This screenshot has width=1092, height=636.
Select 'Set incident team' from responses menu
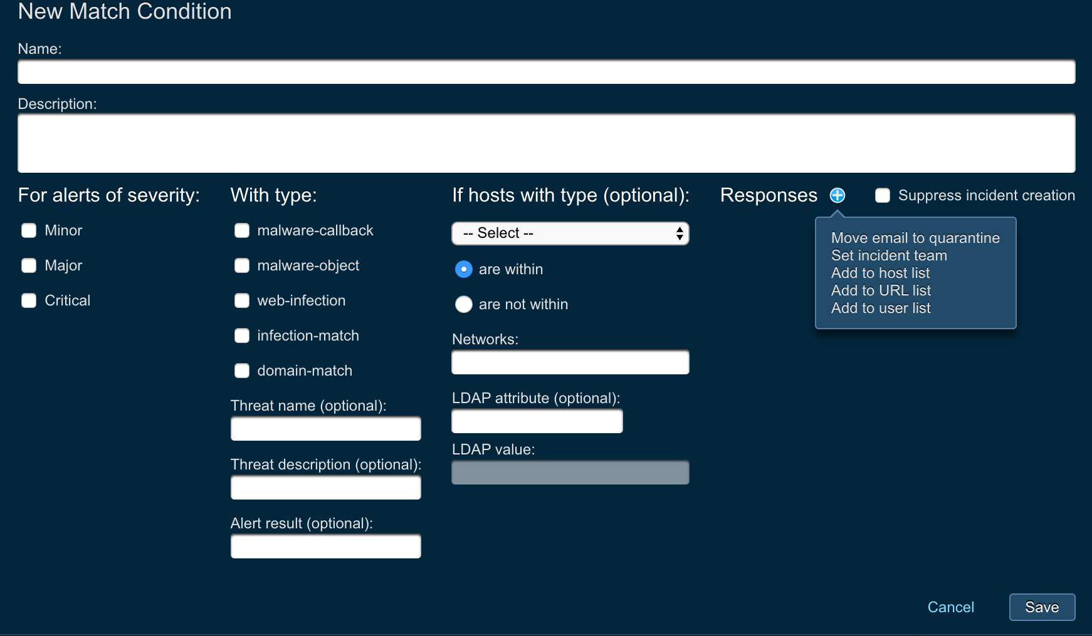[888, 255]
